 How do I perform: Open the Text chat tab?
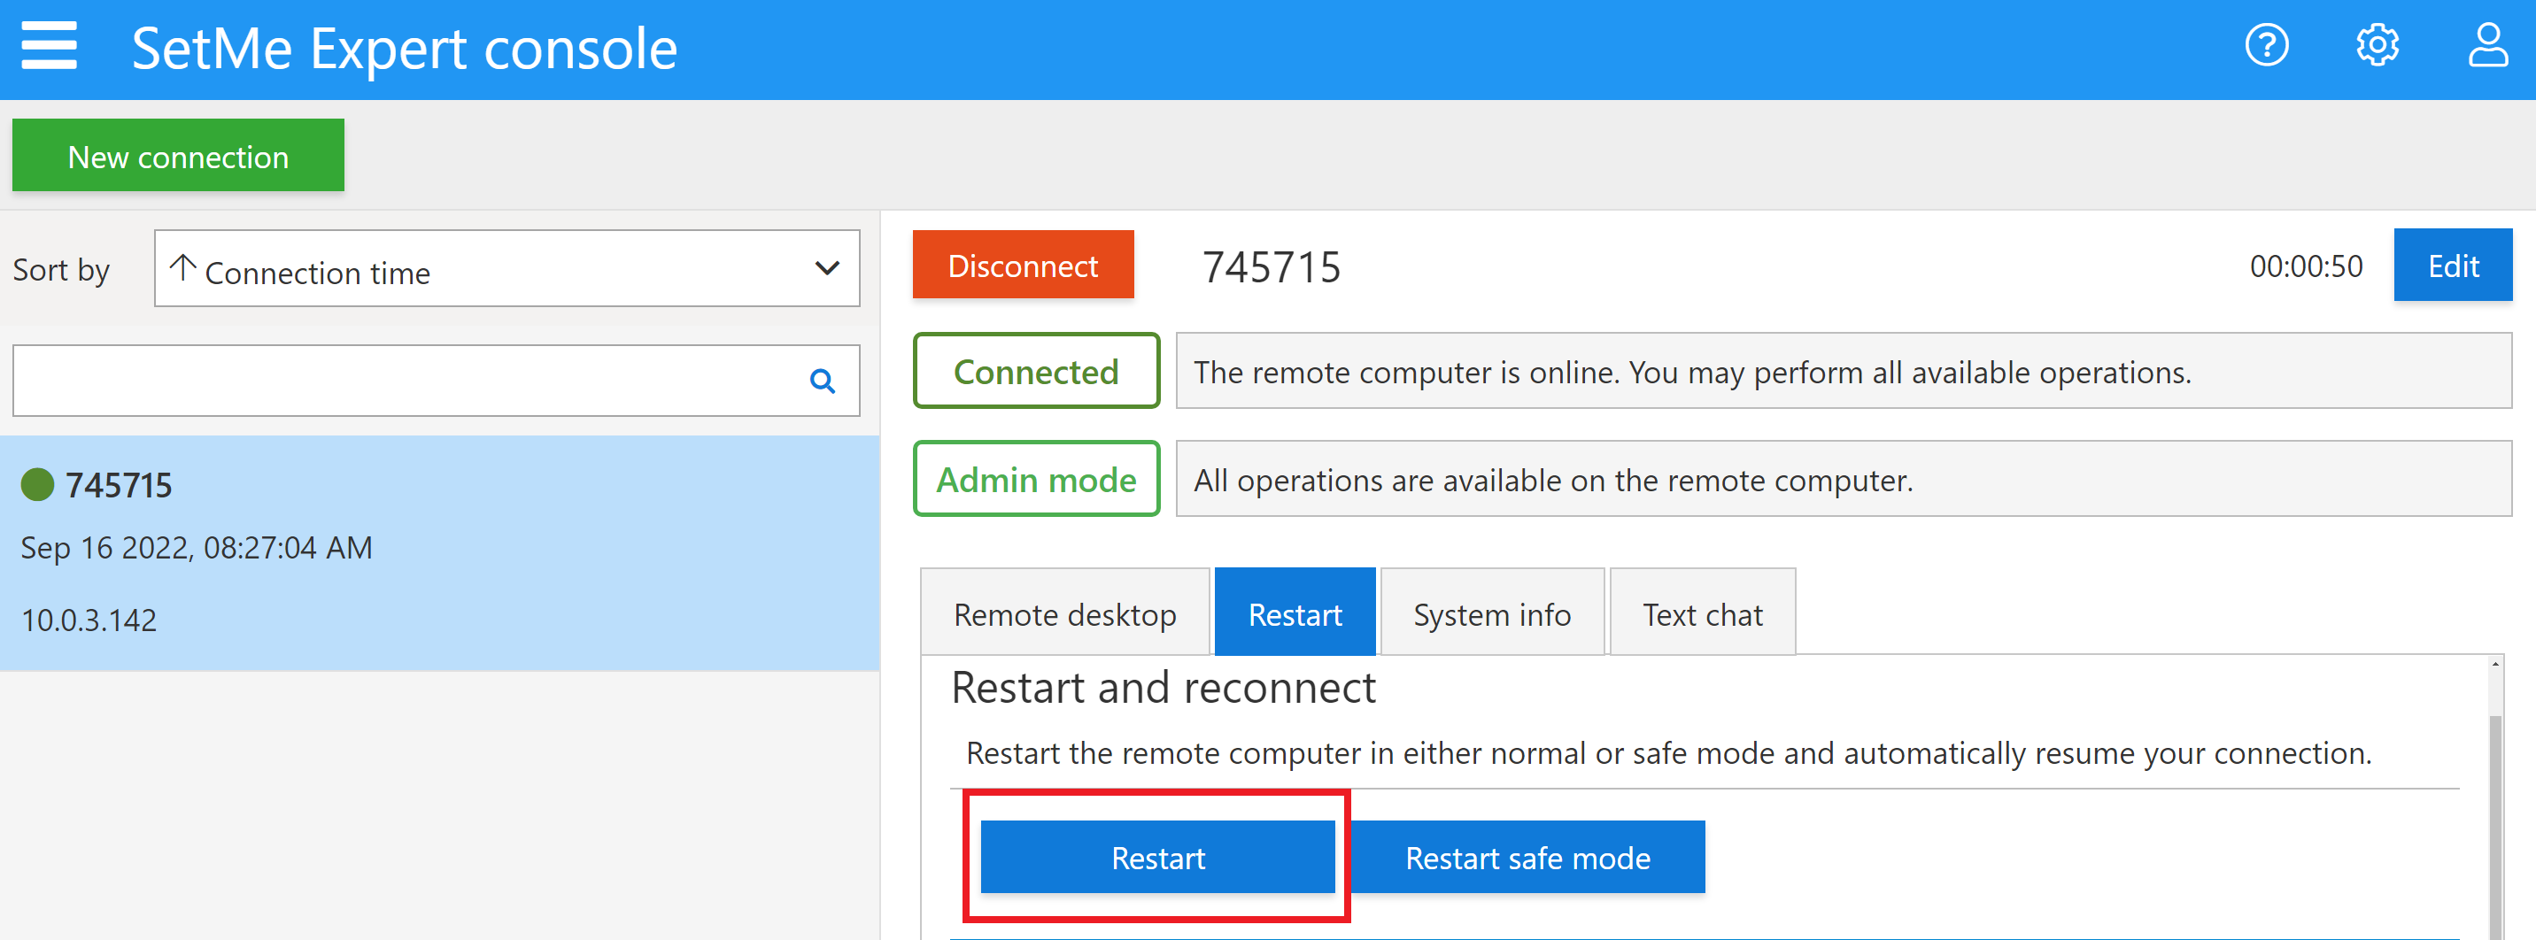(1702, 613)
